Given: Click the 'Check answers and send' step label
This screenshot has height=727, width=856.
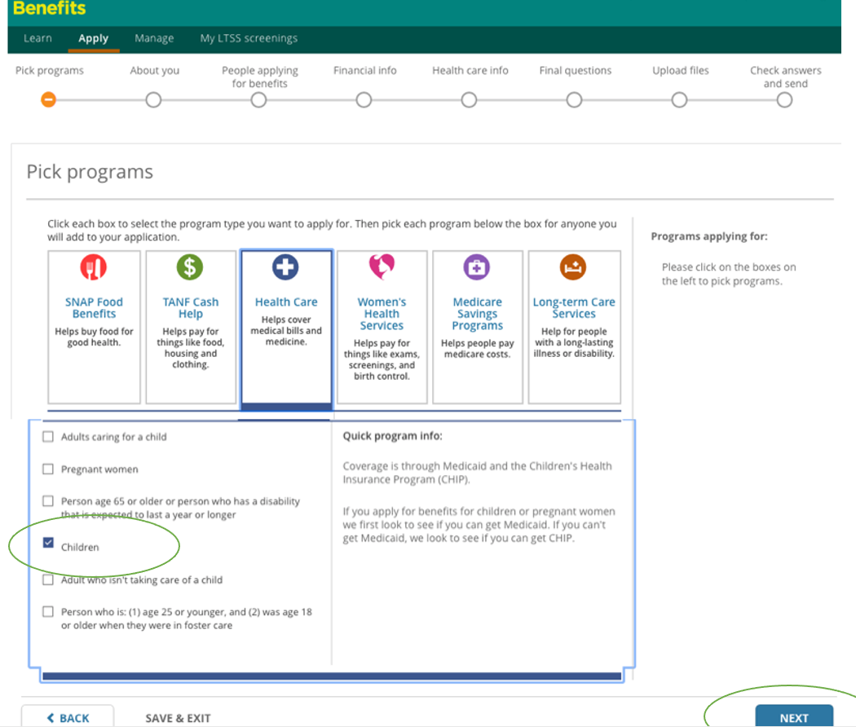Looking at the screenshot, I should point(786,77).
